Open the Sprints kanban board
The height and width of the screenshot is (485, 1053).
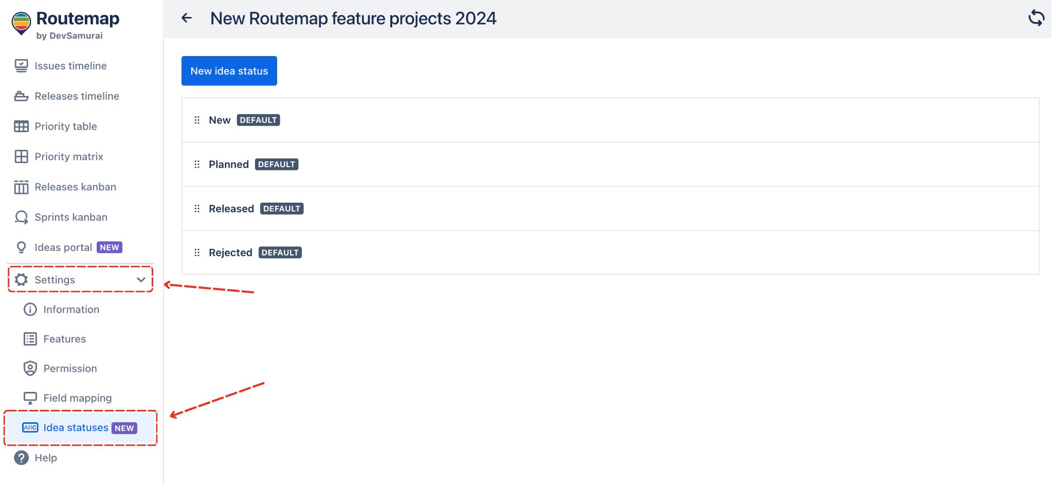point(70,217)
